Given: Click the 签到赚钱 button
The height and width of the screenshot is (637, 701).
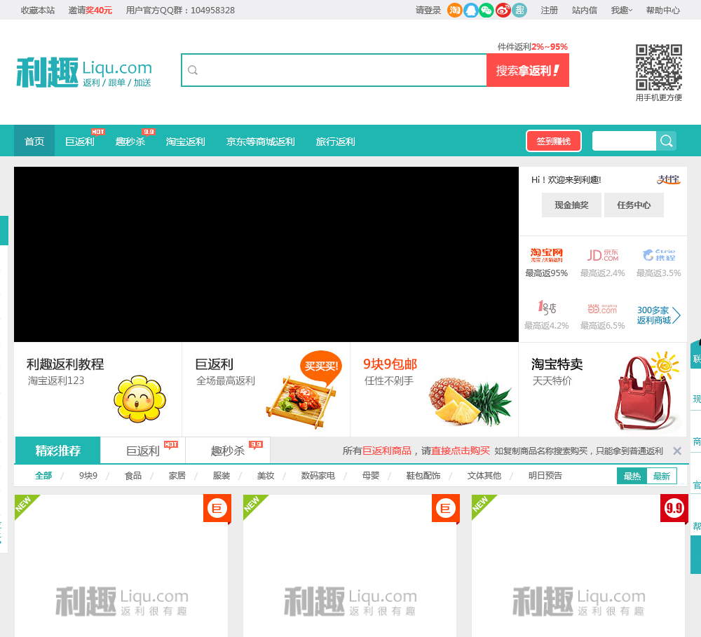Looking at the screenshot, I should (554, 142).
